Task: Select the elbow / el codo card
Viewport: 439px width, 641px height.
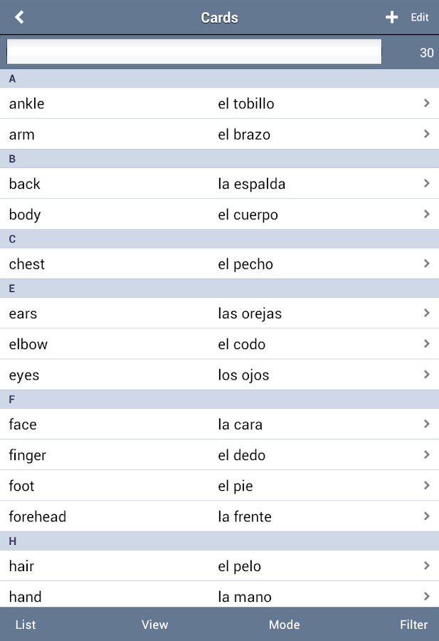Action: pos(219,344)
